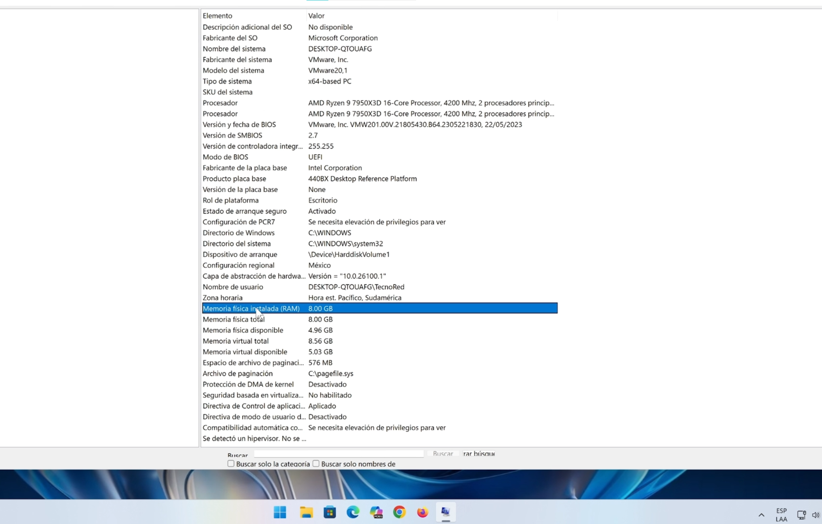The image size is (822, 524).
Task: Select the 'Memoria virtual total' row
Action: click(380, 341)
